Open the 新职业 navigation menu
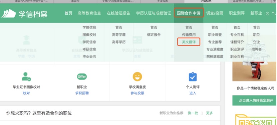277x125 pixels. tap(256, 13)
